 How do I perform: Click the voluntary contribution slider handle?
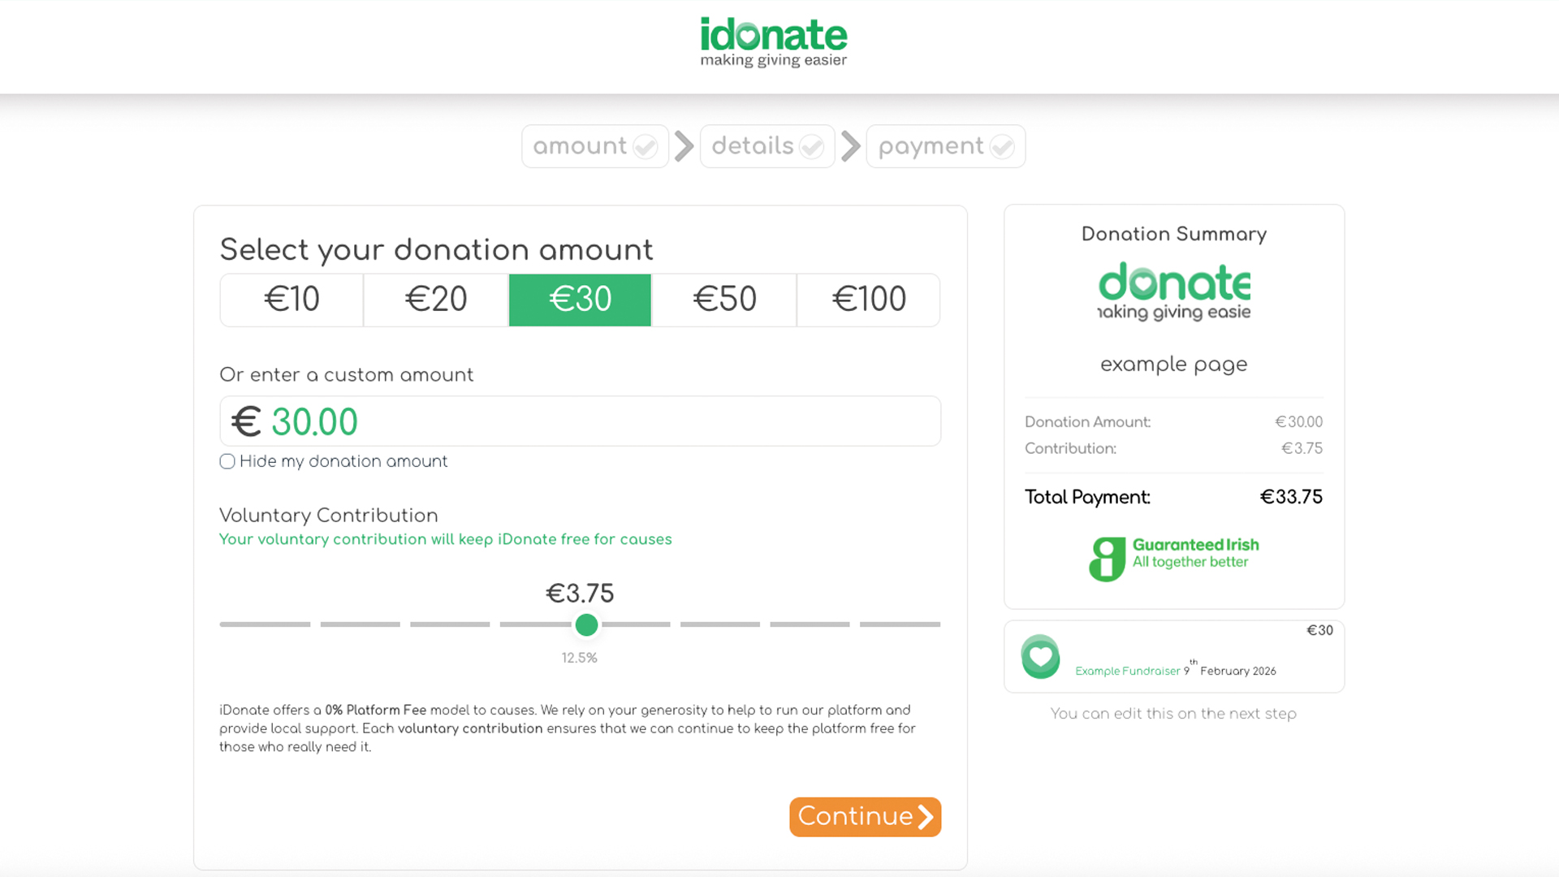point(586,624)
